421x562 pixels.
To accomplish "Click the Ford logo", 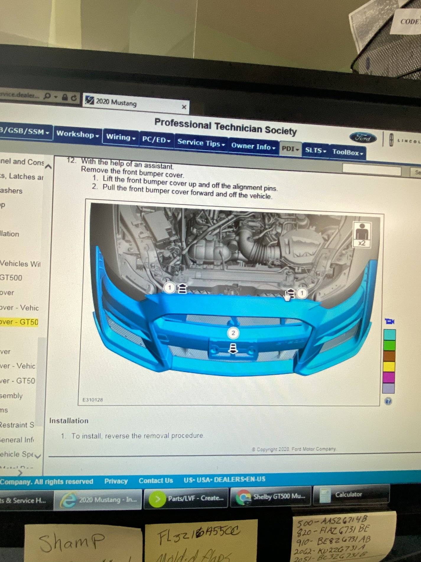I will point(363,138).
